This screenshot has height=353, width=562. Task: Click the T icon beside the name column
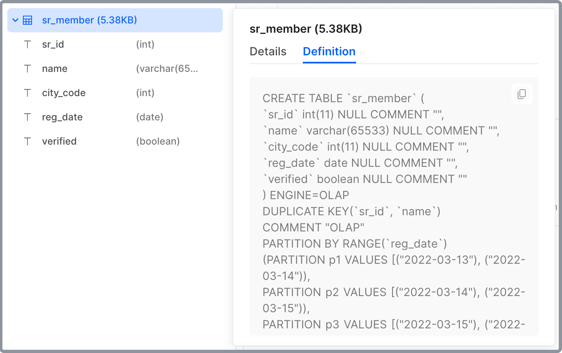point(27,69)
